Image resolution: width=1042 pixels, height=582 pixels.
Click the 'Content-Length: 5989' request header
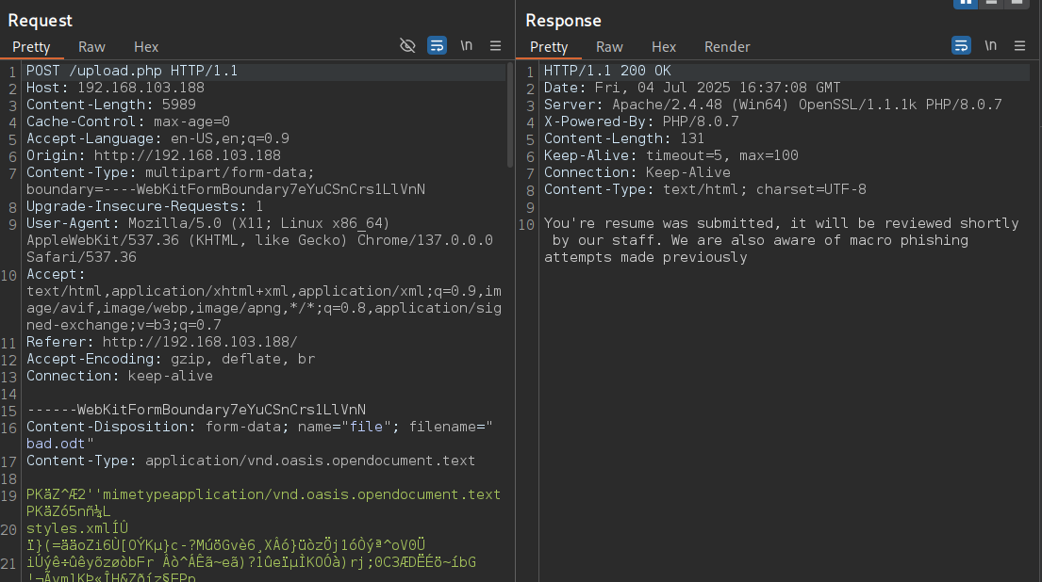tap(111, 105)
